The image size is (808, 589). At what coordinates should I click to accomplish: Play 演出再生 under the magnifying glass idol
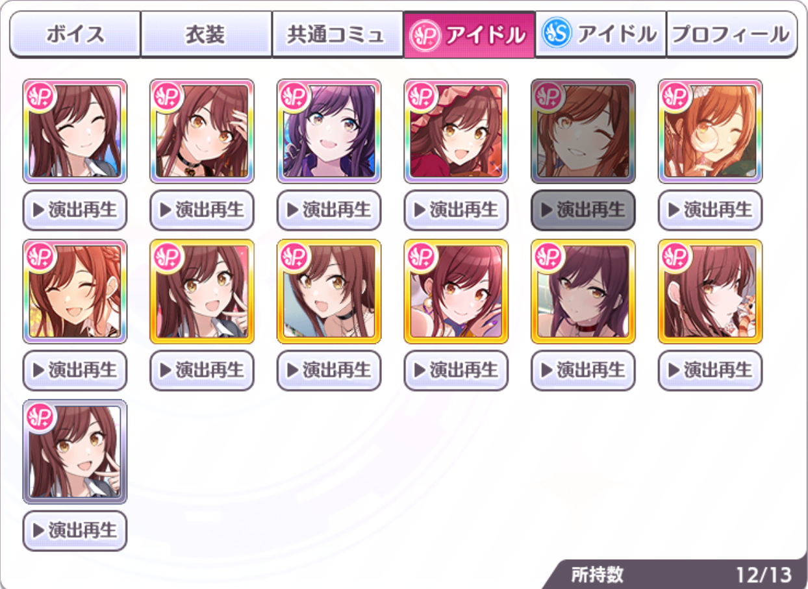coord(710,210)
